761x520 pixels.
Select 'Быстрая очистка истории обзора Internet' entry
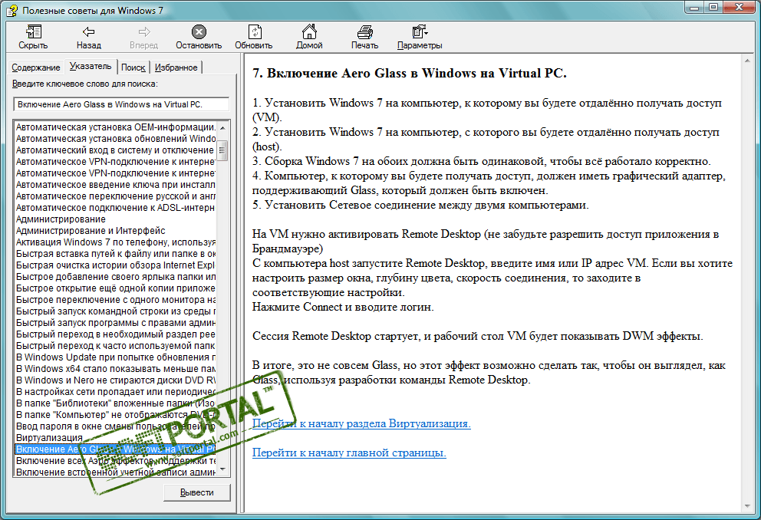point(116,265)
